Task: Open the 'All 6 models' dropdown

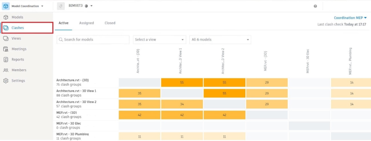Action: tap(220, 40)
